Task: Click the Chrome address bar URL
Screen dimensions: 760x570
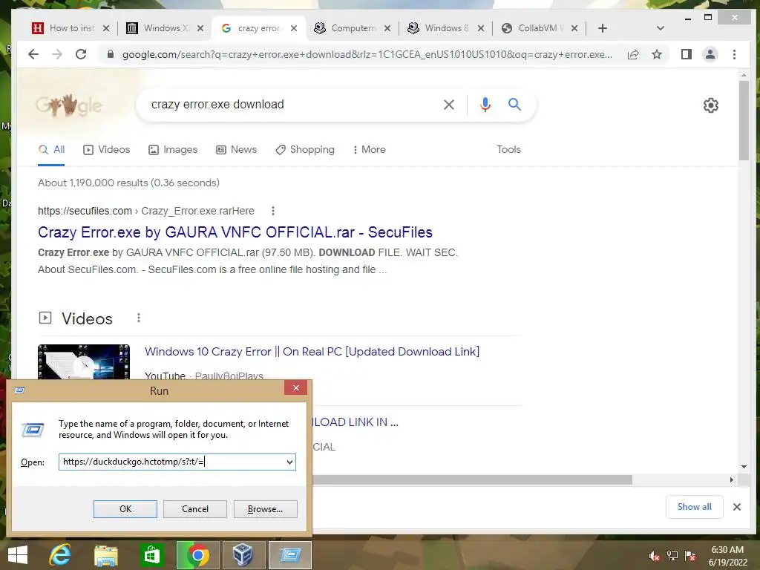Action: tap(367, 54)
